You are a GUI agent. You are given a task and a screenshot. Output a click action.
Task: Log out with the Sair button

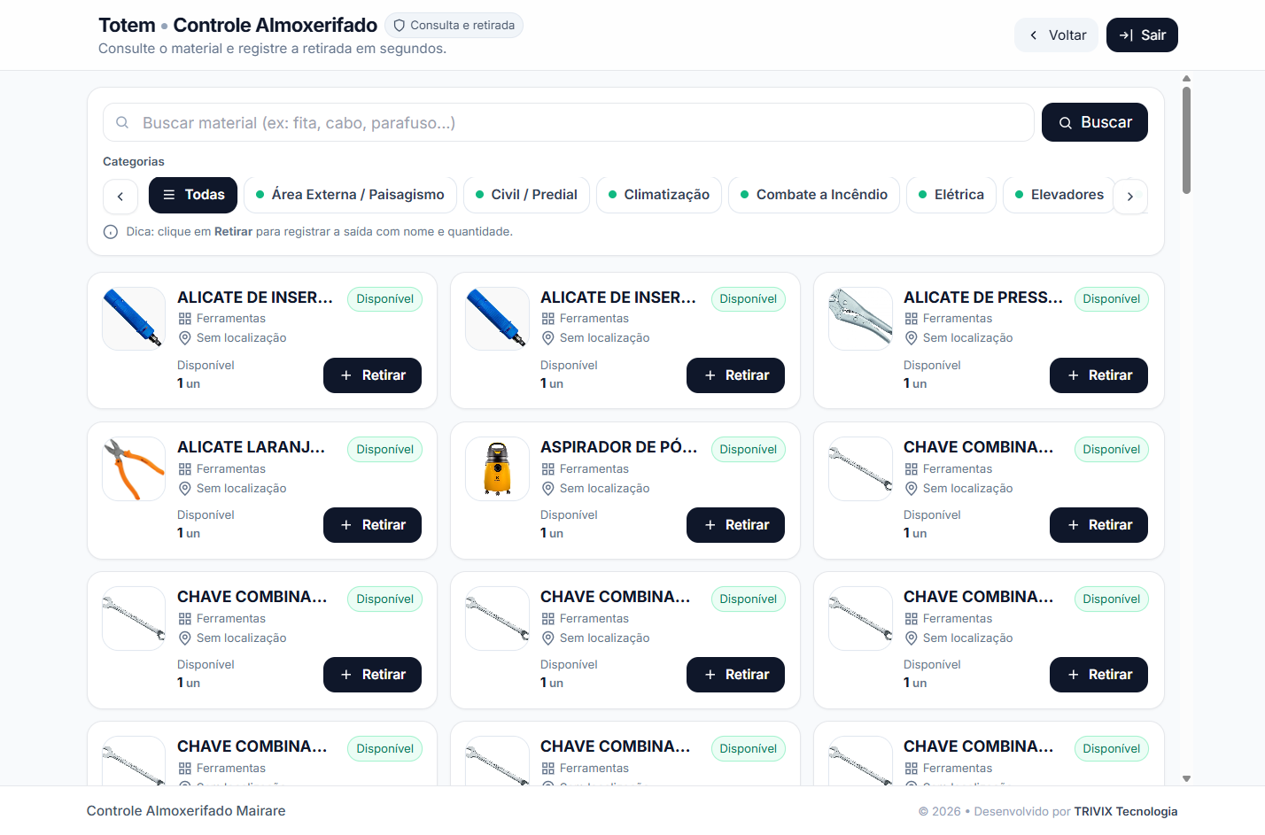pyautogui.click(x=1142, y=35)
